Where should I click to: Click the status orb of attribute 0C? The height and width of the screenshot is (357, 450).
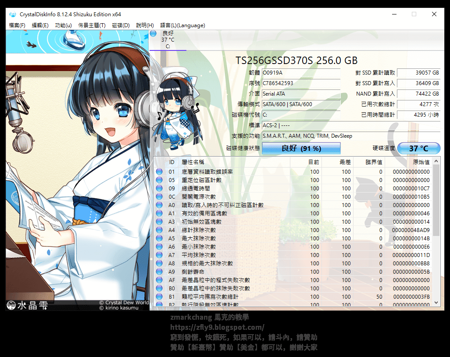[x=159, y=196]
